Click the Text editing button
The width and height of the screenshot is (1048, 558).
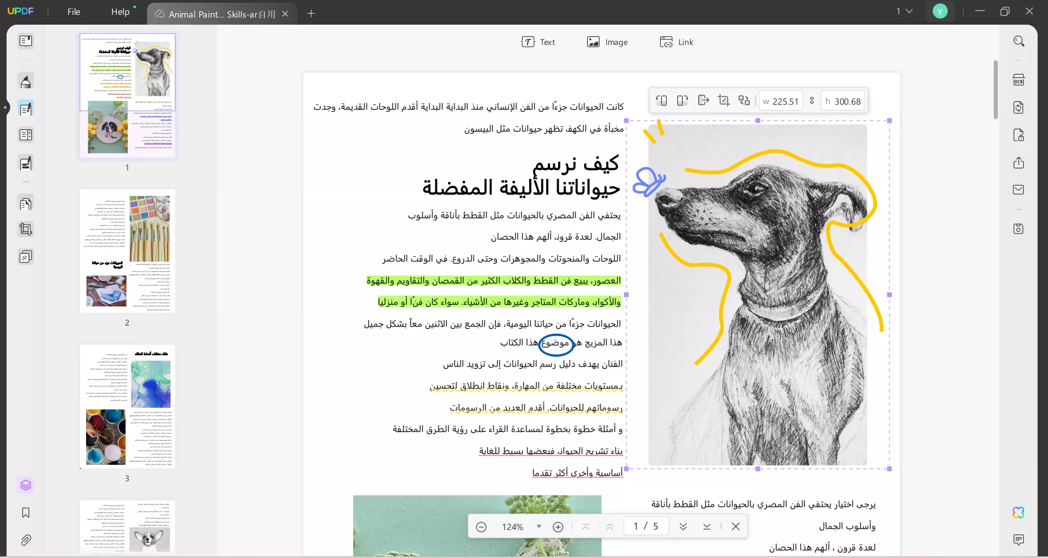pyautogui.click(x=539, y=42)
